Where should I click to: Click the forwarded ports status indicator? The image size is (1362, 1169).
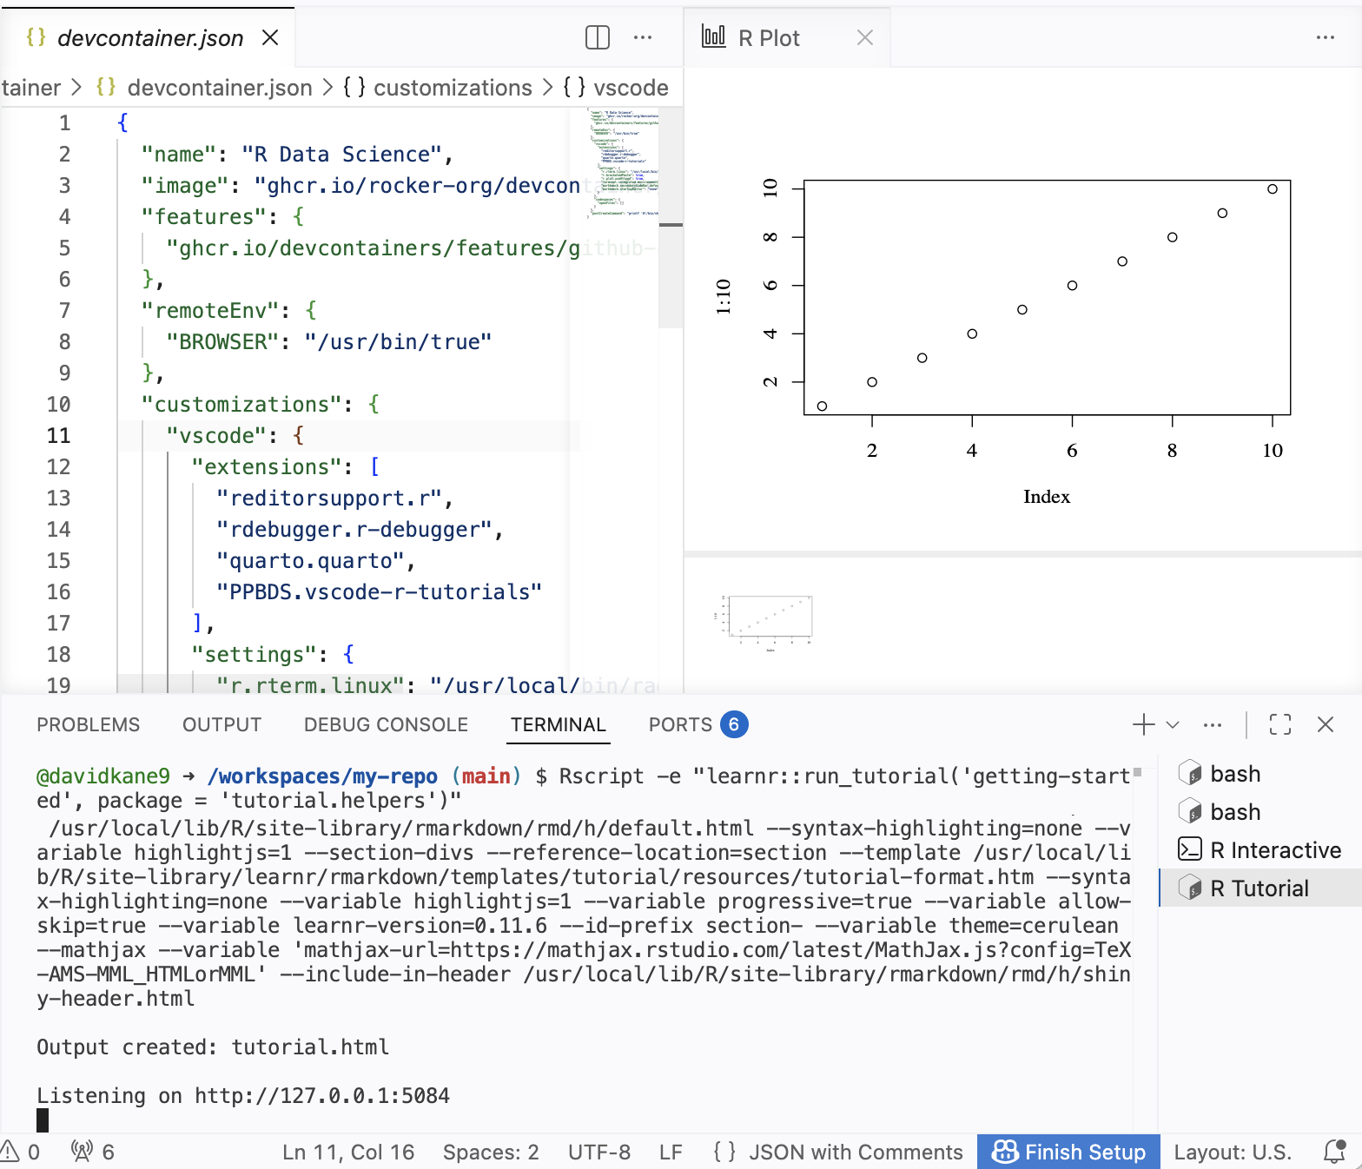[x=92, y=1152]
